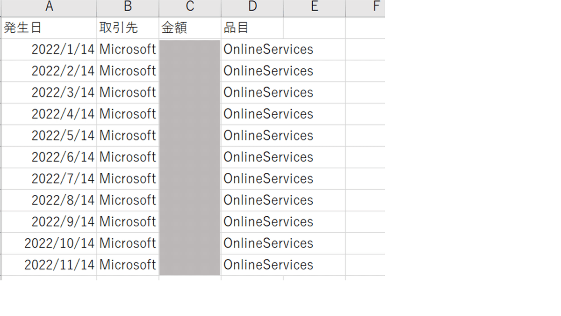Select column D header
Viewport: 561px width, 316px height.
coord(252,8)
